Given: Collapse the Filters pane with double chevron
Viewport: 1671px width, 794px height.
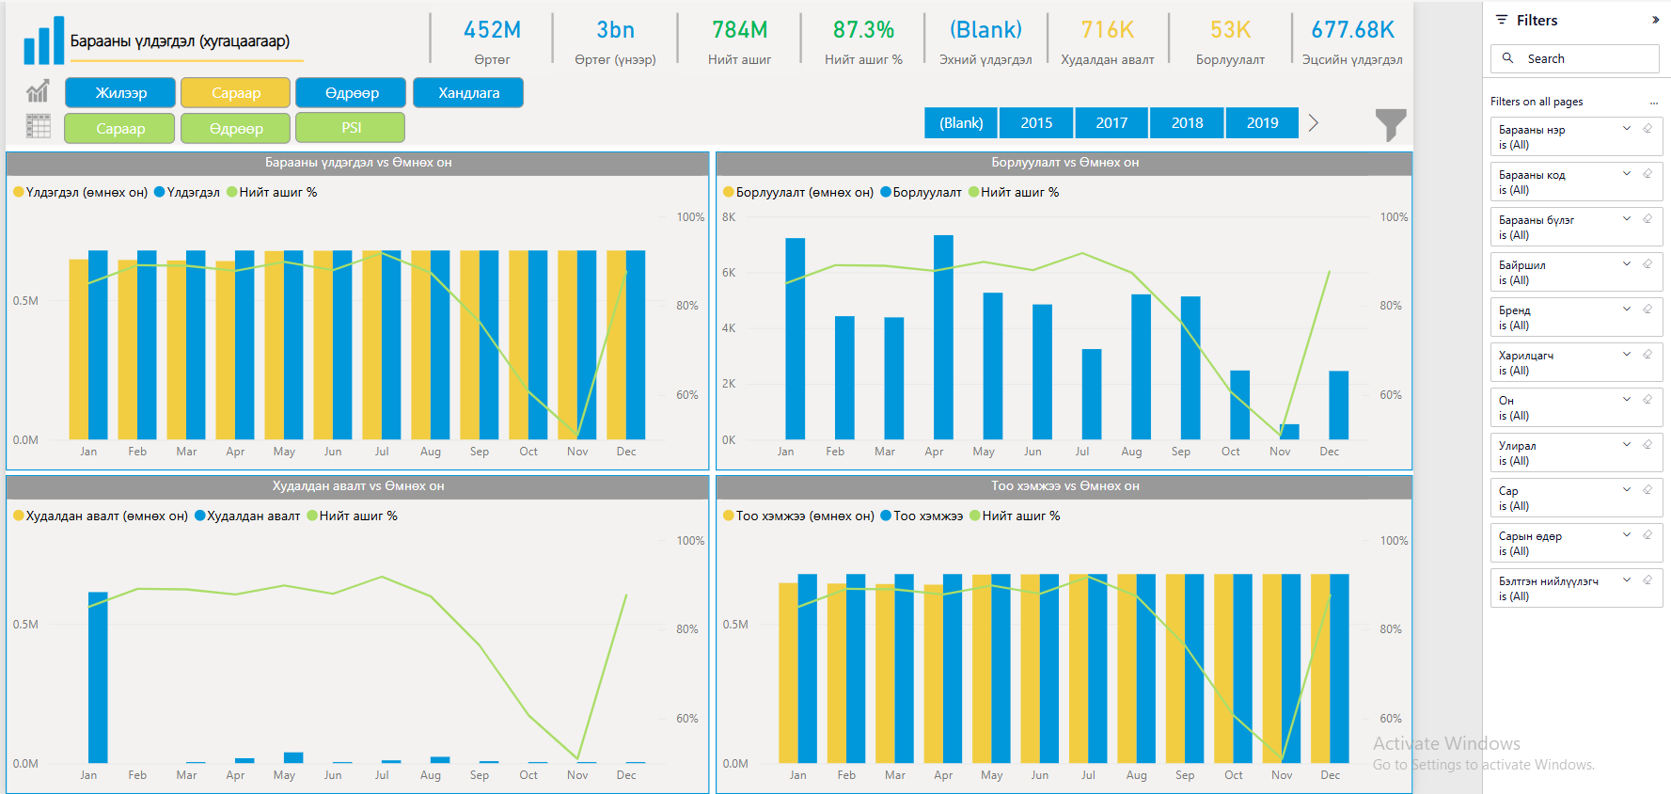Looking at the screenshot, I should [1655, 20].
